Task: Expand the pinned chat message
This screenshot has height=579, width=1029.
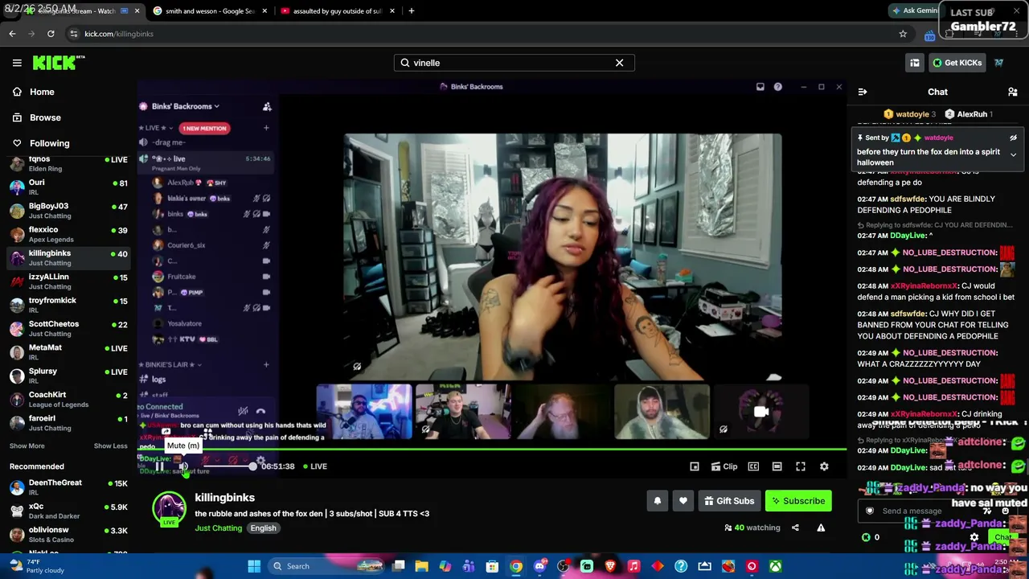Action: pos(1013,154)
